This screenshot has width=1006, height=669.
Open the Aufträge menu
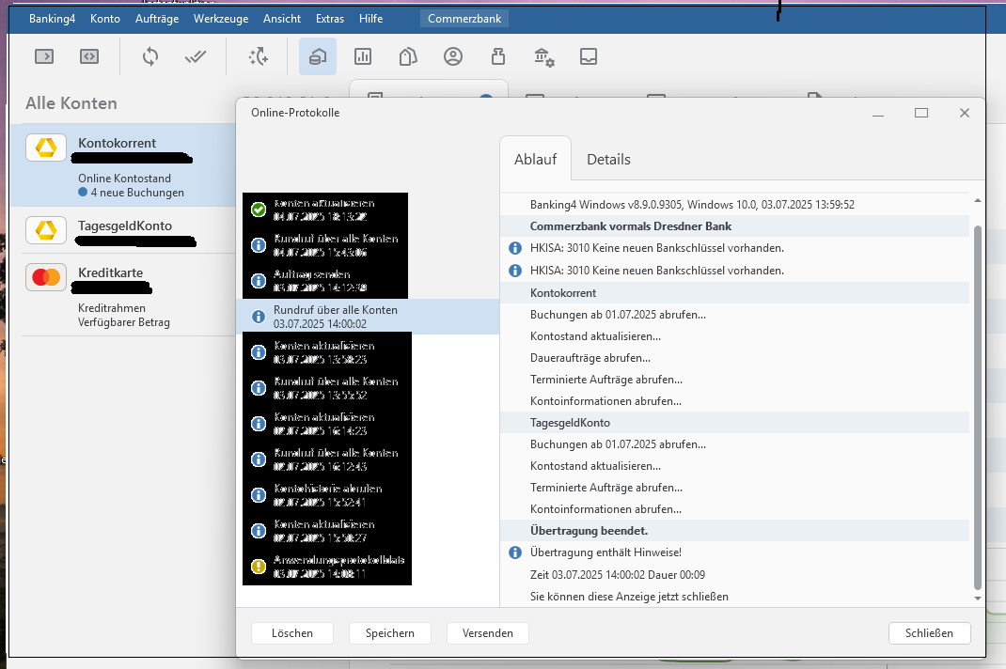point(157,19)
